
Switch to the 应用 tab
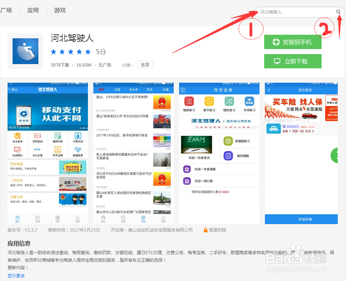click(33, 10)
